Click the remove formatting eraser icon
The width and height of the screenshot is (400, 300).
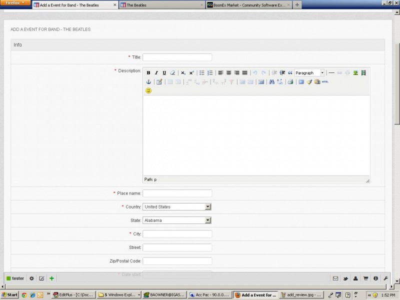click(172, 72)
